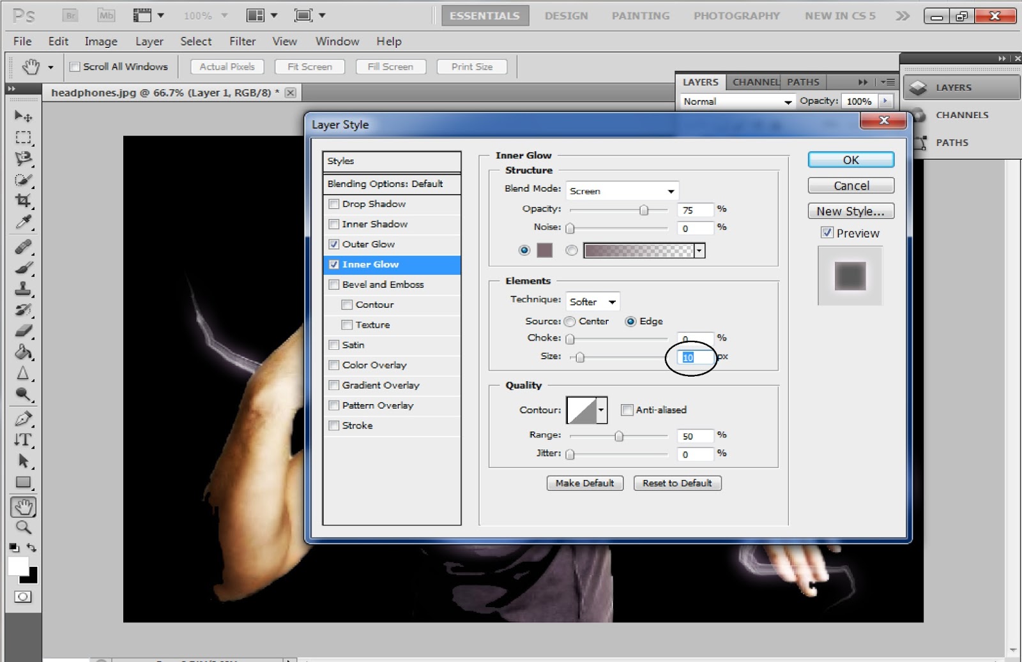
Task: Open the Contour picker dropdown under Quality
Action: [x=600, y=410]
